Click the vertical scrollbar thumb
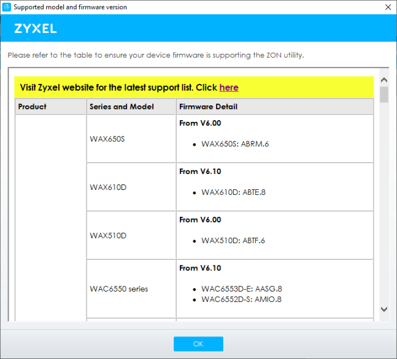Image resolution: width=397 pixels, height=359 pixels. pos(384,94)
